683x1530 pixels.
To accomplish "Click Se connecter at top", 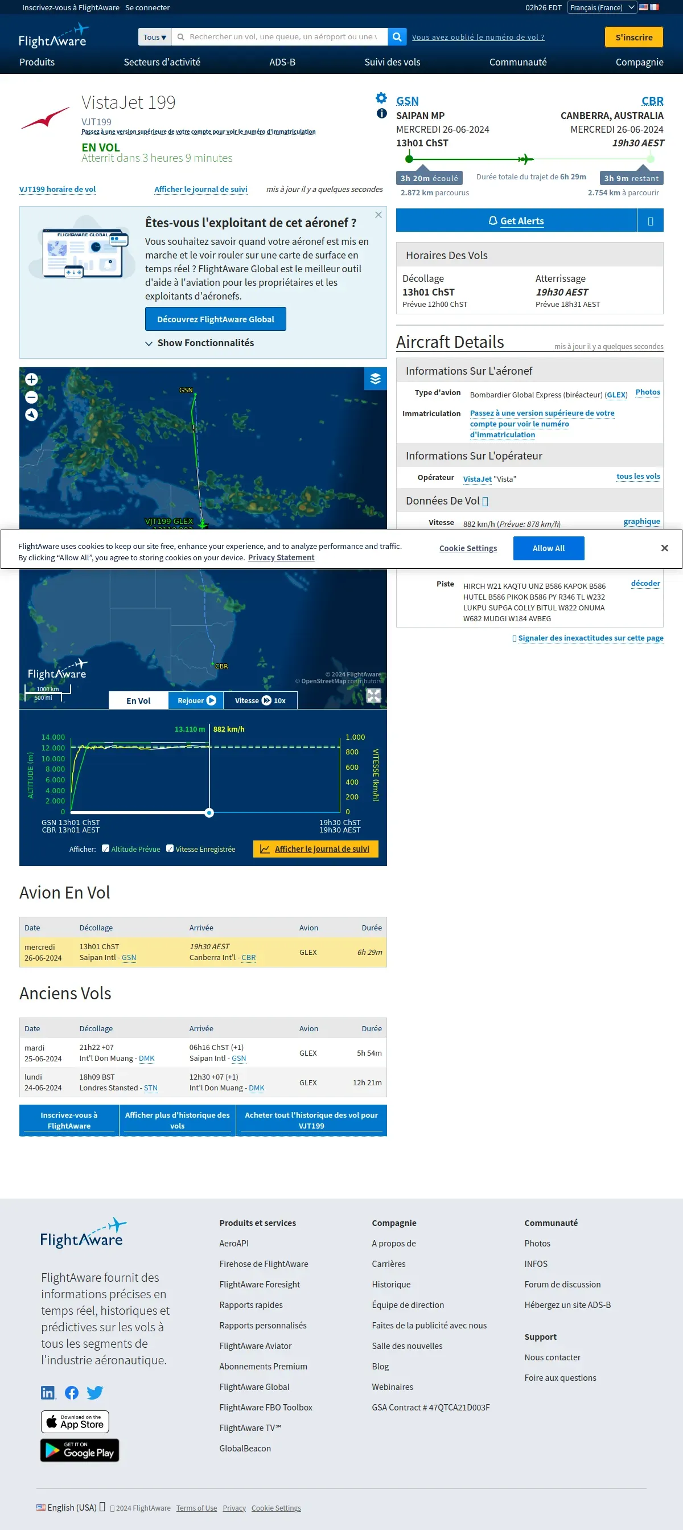I will point(147,8).
